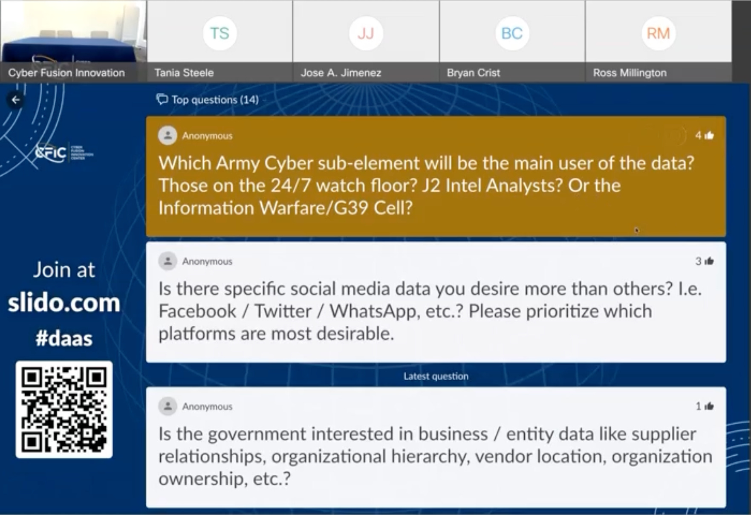The height and width of the screenshot is (515, 751).
Task: Click the slido.com join text
Action: click(x=64, y=302)
